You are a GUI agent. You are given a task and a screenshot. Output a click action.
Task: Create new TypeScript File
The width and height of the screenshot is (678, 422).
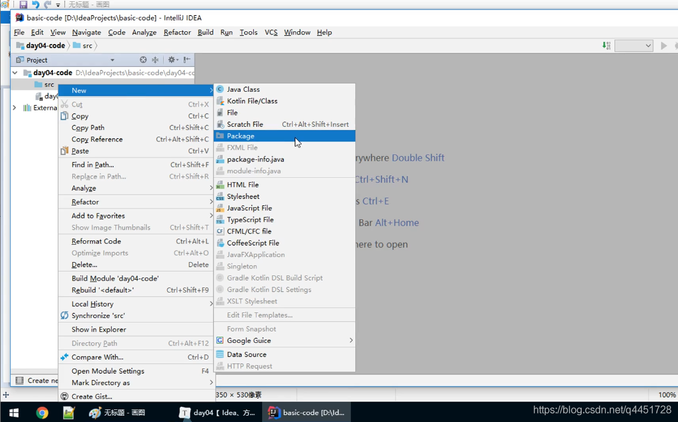tap(284, 220)
